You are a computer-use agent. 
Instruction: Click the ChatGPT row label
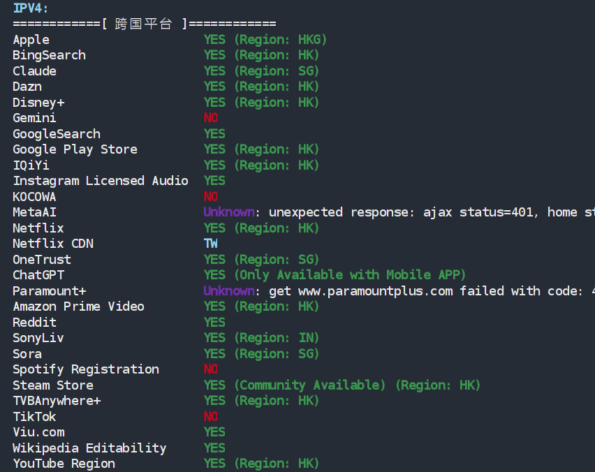point(38,275)
